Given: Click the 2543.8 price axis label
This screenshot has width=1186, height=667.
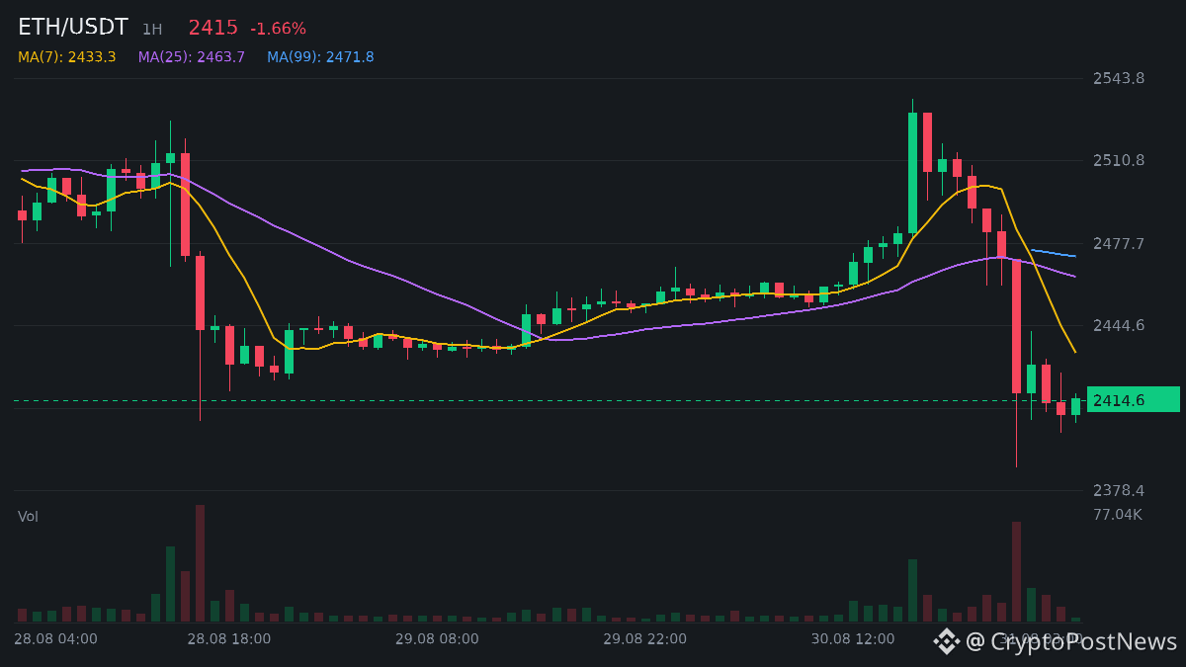Looking at the screenshot, I should pos(1119,78).
